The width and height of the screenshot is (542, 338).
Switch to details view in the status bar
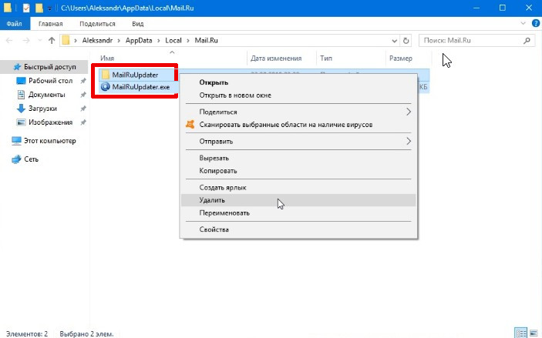[521, 333]
